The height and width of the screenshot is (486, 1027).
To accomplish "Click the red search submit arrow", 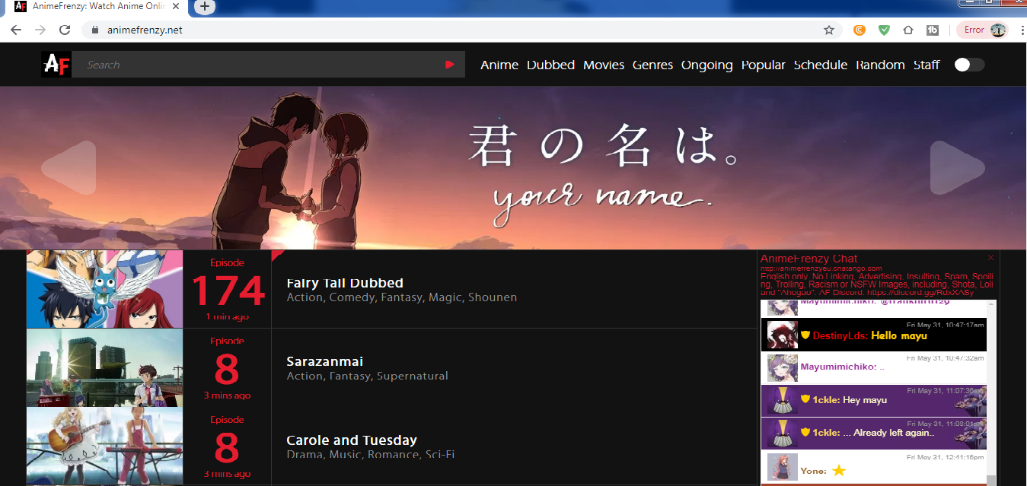I will (450, 65).
